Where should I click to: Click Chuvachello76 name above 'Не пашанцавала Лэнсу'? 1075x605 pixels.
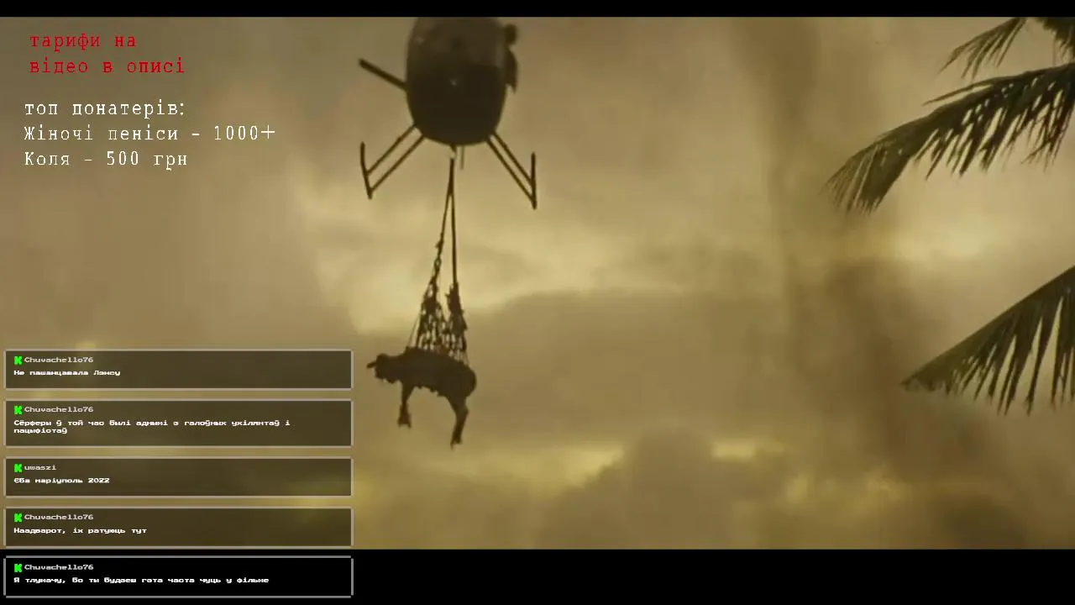point(59,360)
